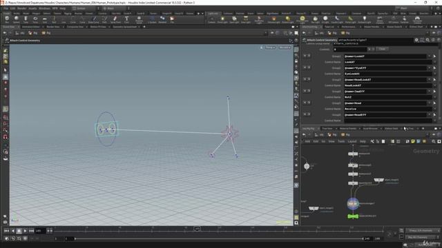Select the Font shelf tool
Viewport: 442px width, 248px height.
(126, 19)
